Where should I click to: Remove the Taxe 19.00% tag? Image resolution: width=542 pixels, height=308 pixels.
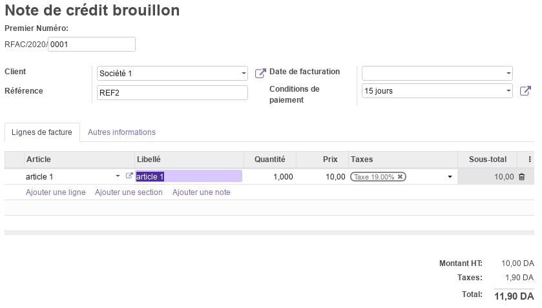click(x=400, y=177)
